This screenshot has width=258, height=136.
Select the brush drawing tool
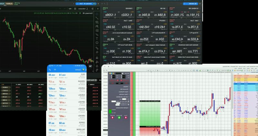[x=97, y=34]
